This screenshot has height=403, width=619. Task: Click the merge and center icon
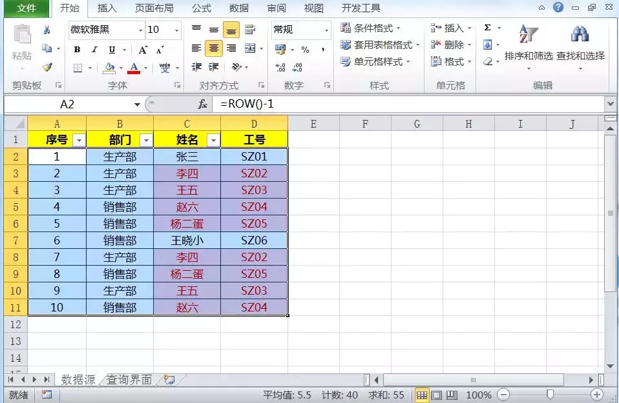coord(250,48)
